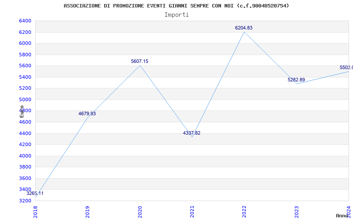Image resolution: width=353 pixels, height=220 pixels.
Task: Click the 3400 y-axis value
Action: [25, 190]
